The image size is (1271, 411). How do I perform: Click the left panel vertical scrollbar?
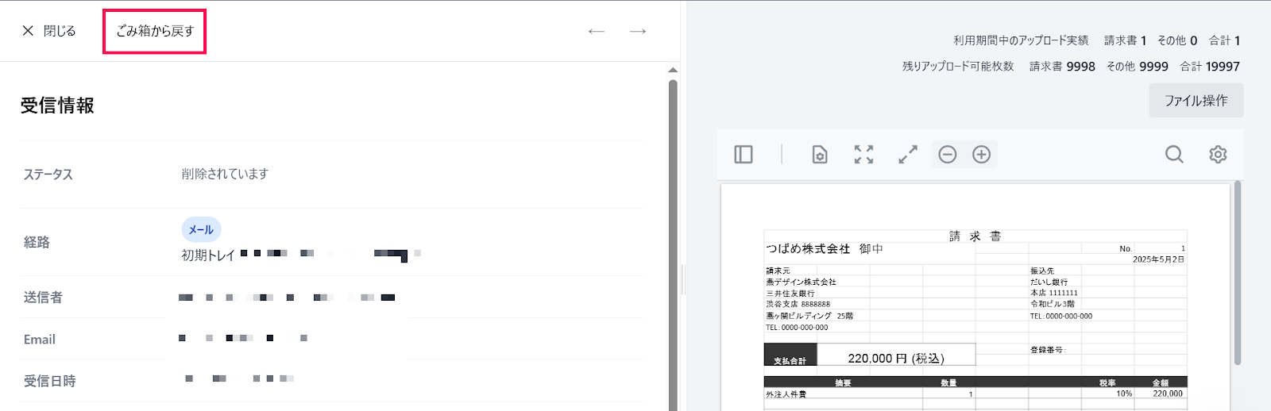tap(673, 246)
